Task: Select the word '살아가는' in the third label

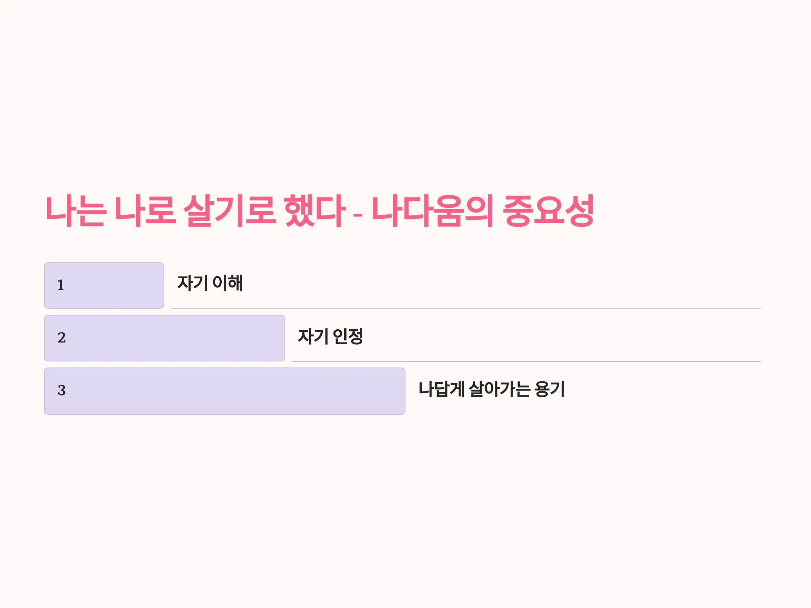Action: point(499,389)
